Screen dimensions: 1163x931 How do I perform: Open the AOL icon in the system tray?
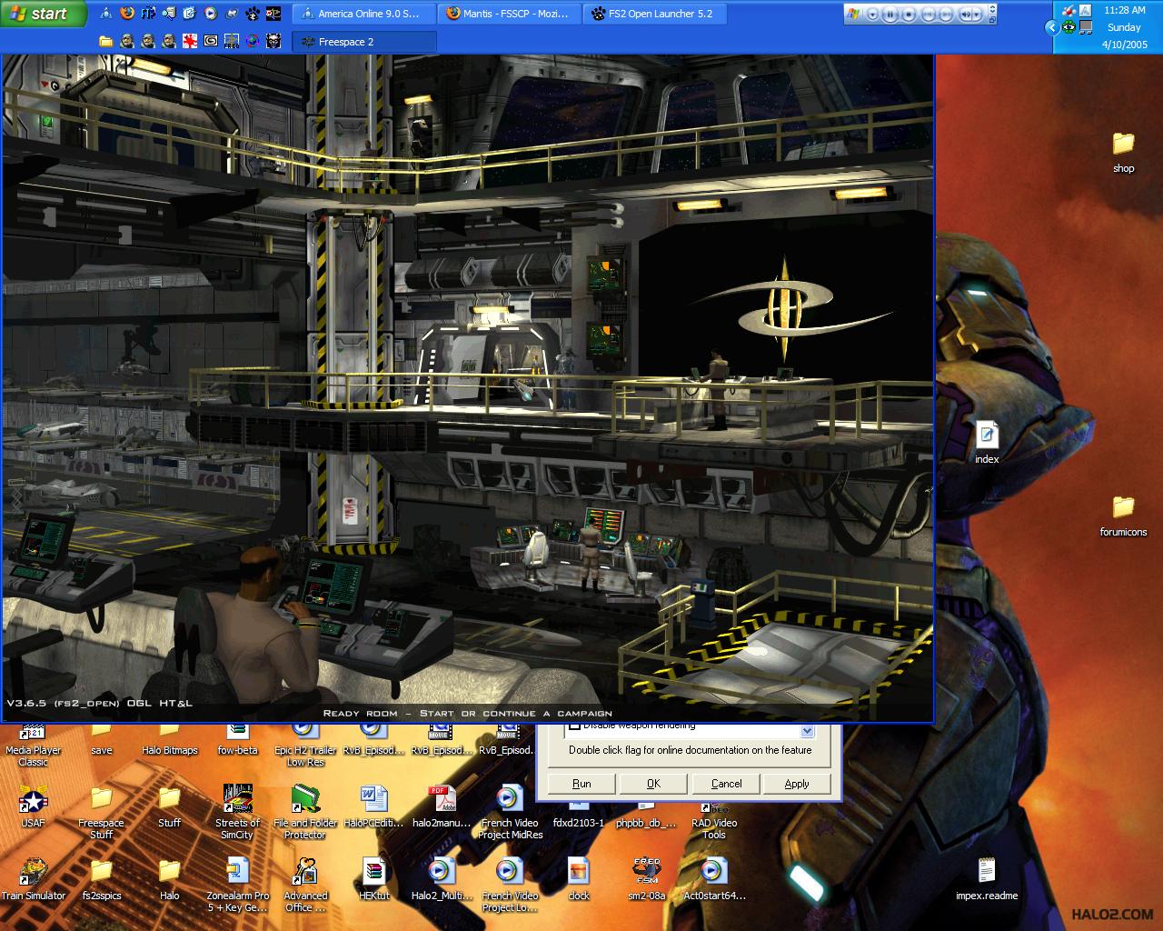click(x=1085, y=11)
